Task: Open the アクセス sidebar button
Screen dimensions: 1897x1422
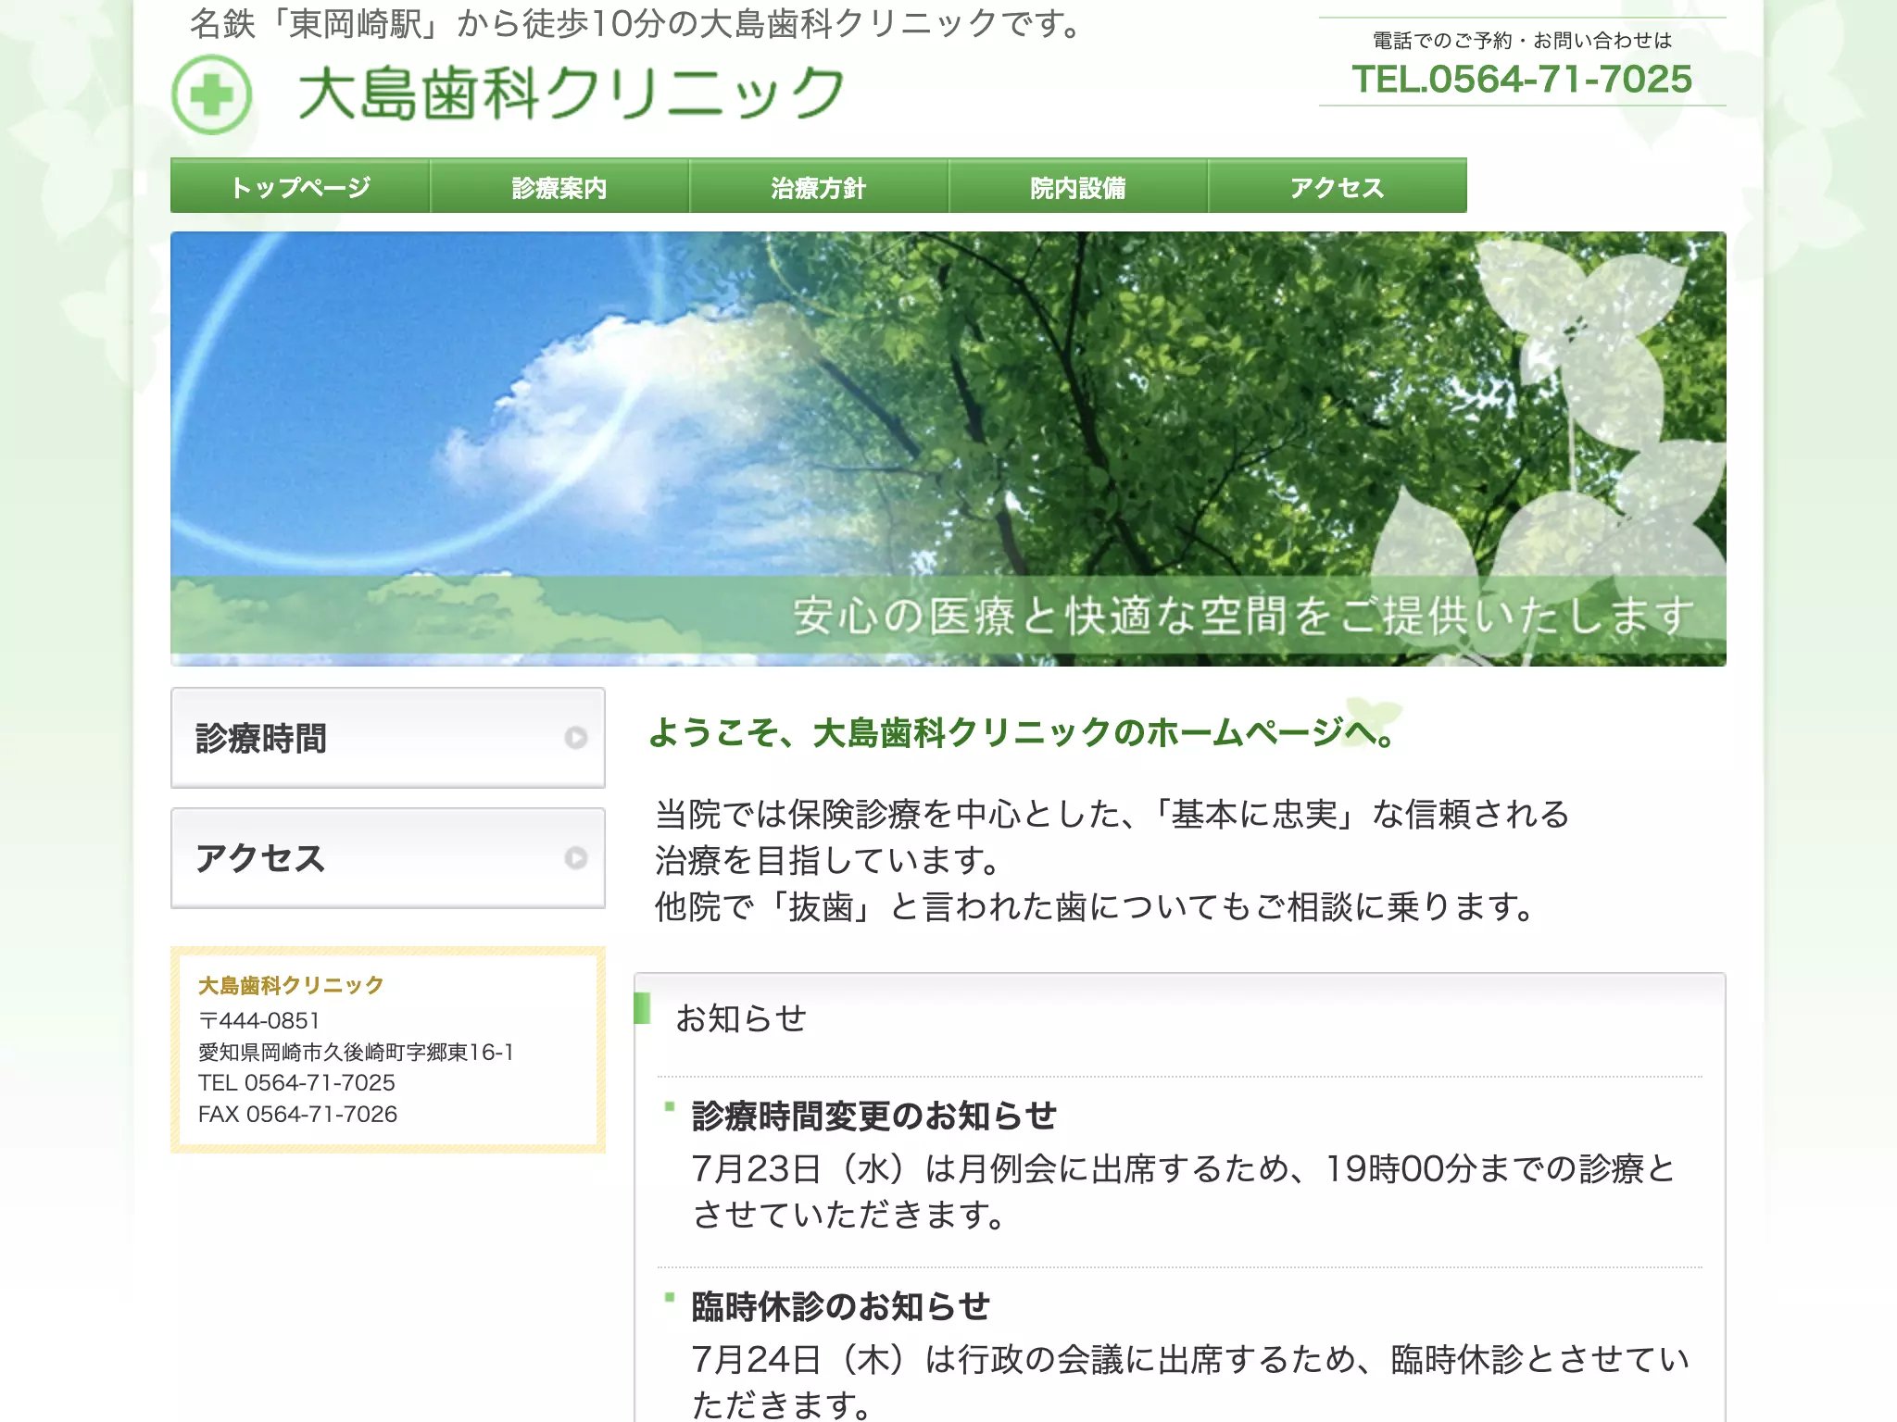Action: (x=388, y=858)
